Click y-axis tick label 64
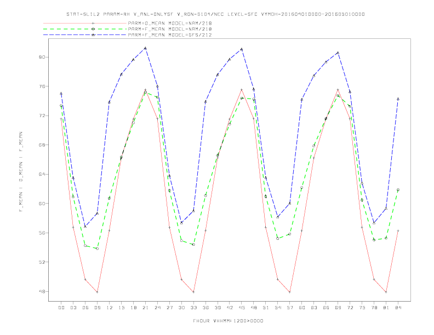 (43, 175)
